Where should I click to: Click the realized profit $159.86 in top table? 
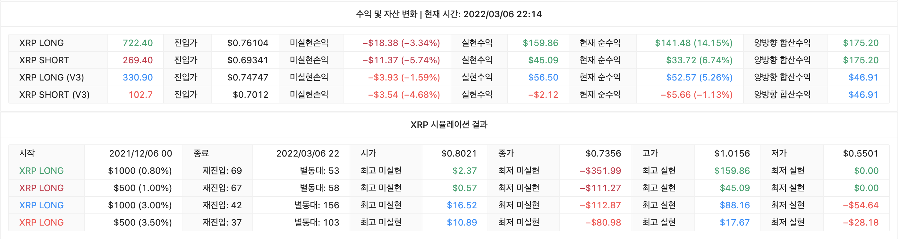tap(540, 43)
